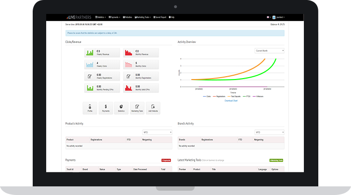
Task: Open the Statistics pie chart shortcut
Action: pos(121,108)
